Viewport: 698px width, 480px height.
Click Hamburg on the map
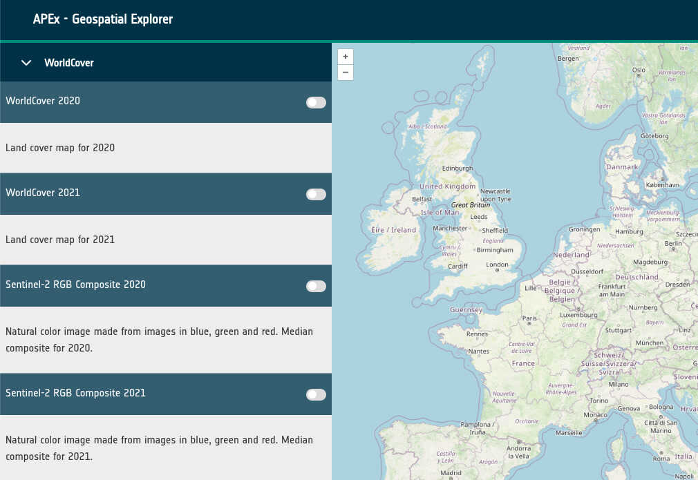(629, 232)
